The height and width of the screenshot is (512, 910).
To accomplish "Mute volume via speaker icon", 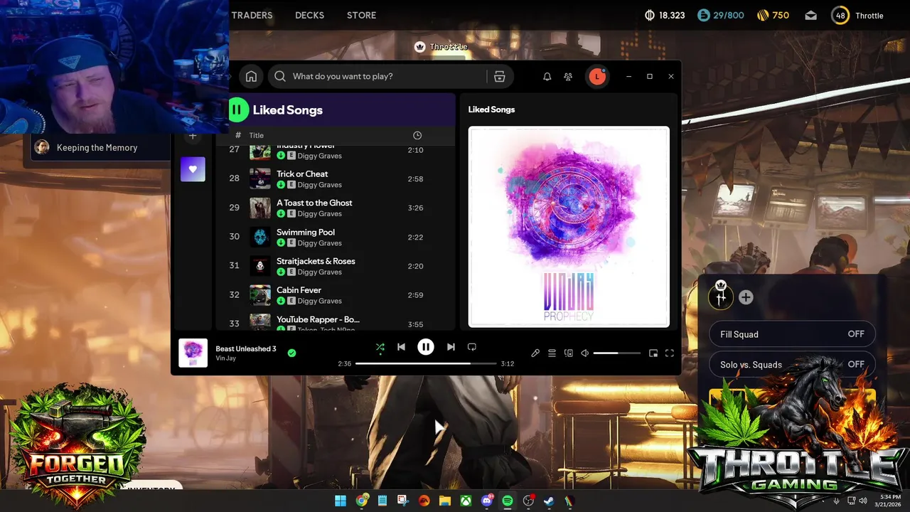I will pos(585,353).
